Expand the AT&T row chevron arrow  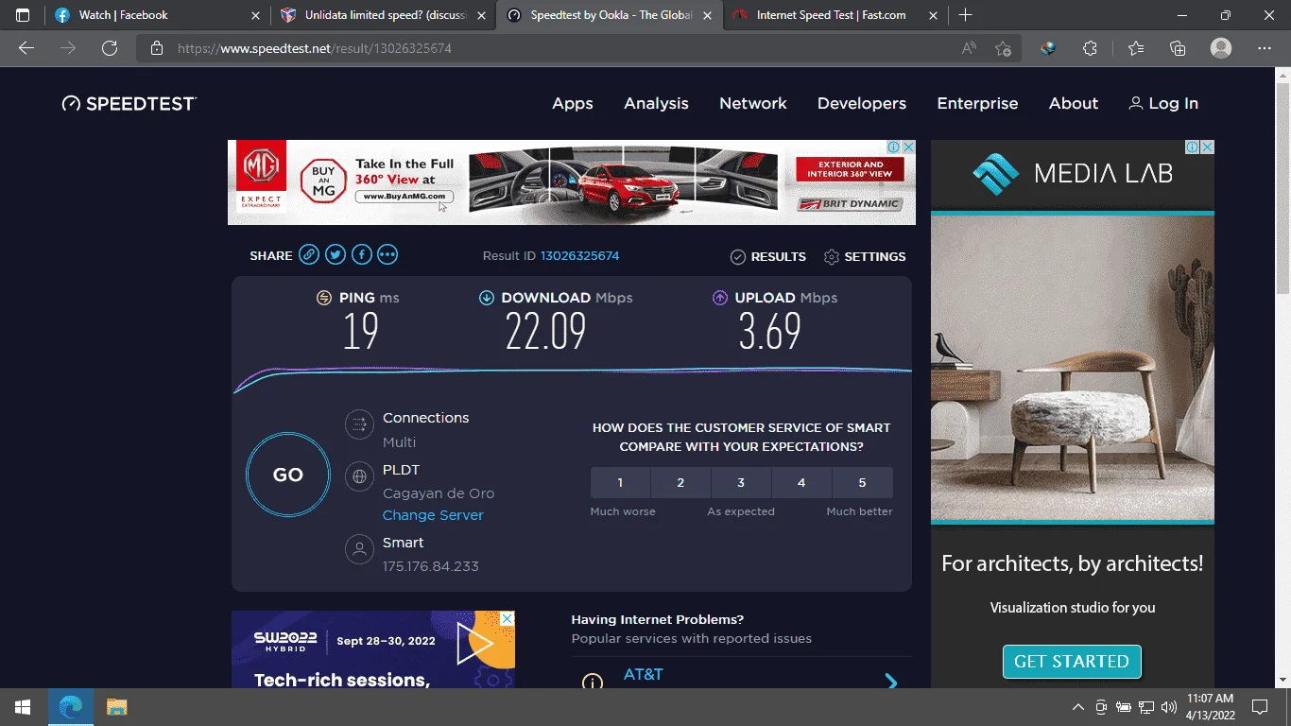coord(890,681)
